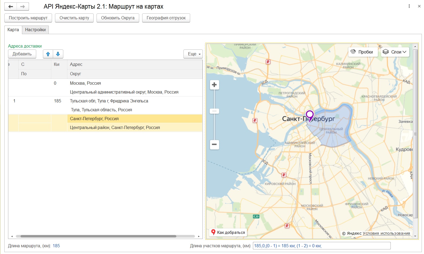This screenshot has width=424, height=254.
Task: Zoom out the map with minus button
Action: (x=214, y=145)
